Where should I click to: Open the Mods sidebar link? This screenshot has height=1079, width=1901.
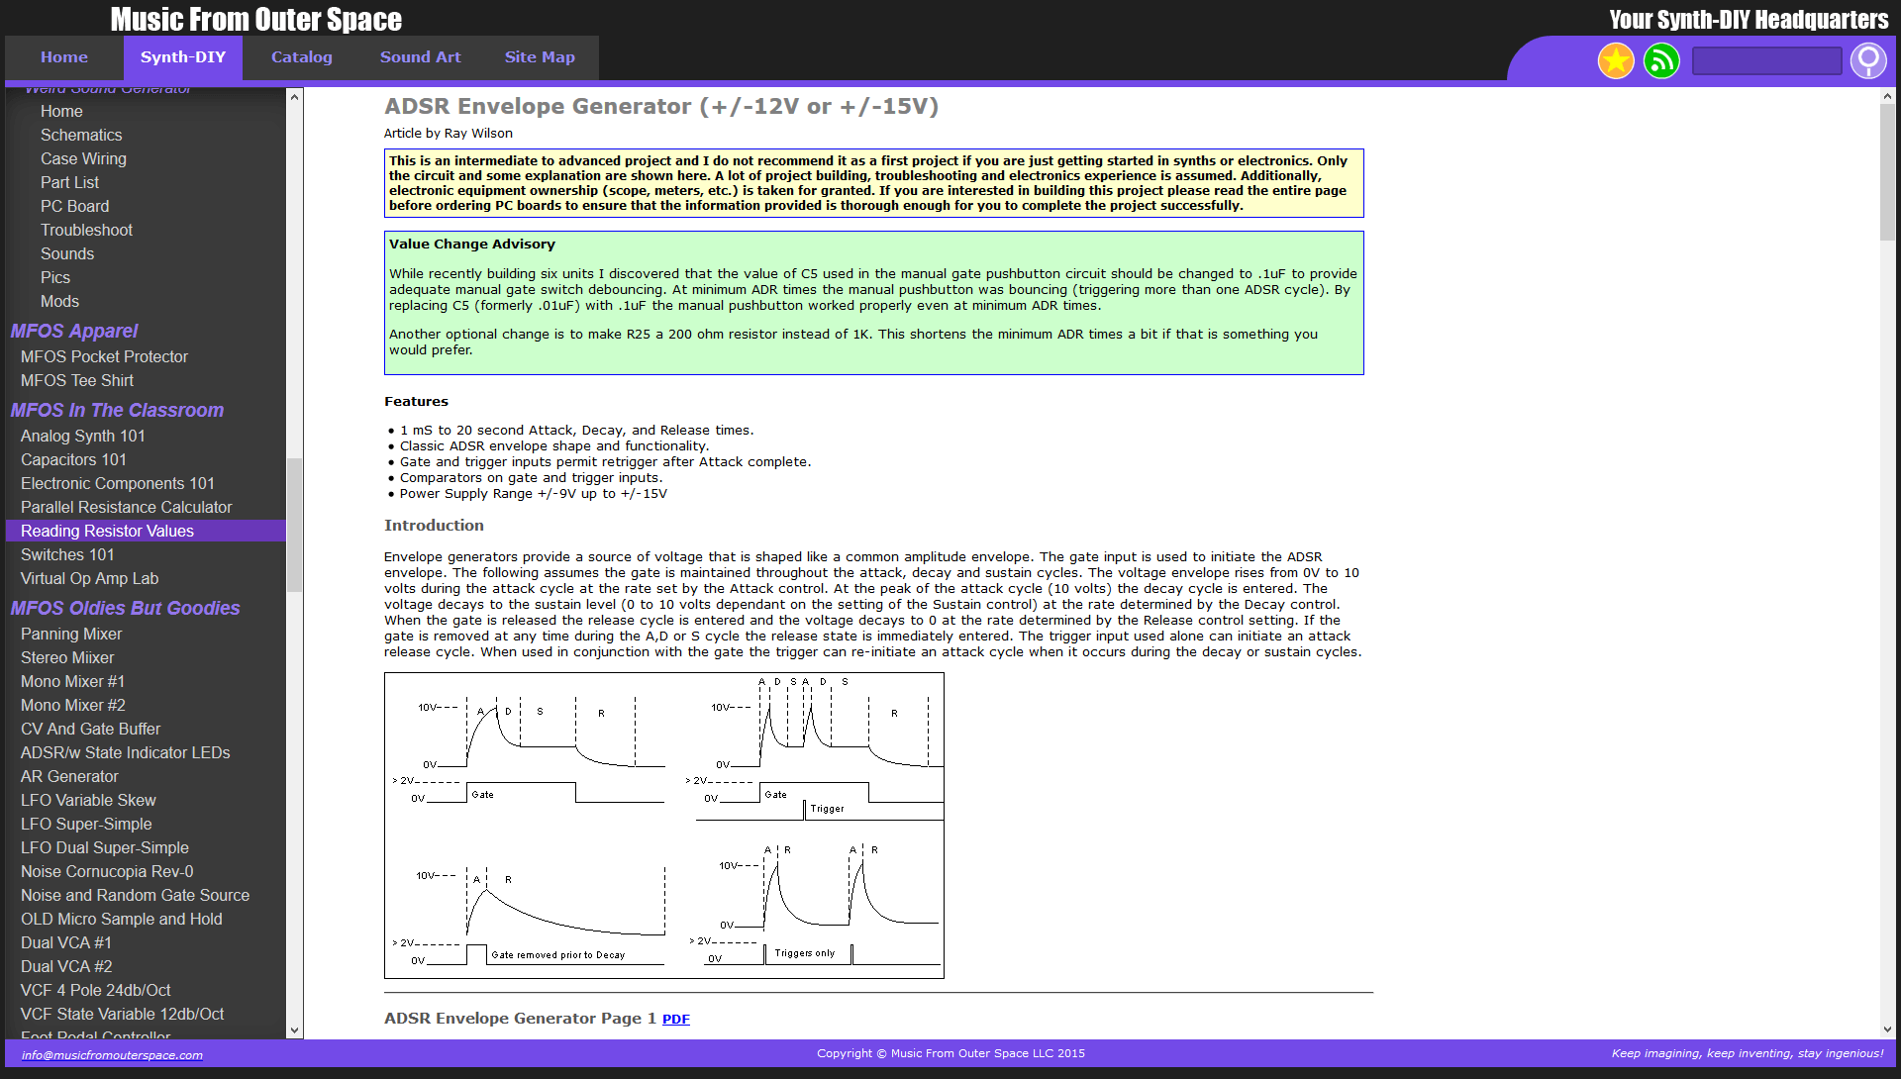tap(59, 301)
